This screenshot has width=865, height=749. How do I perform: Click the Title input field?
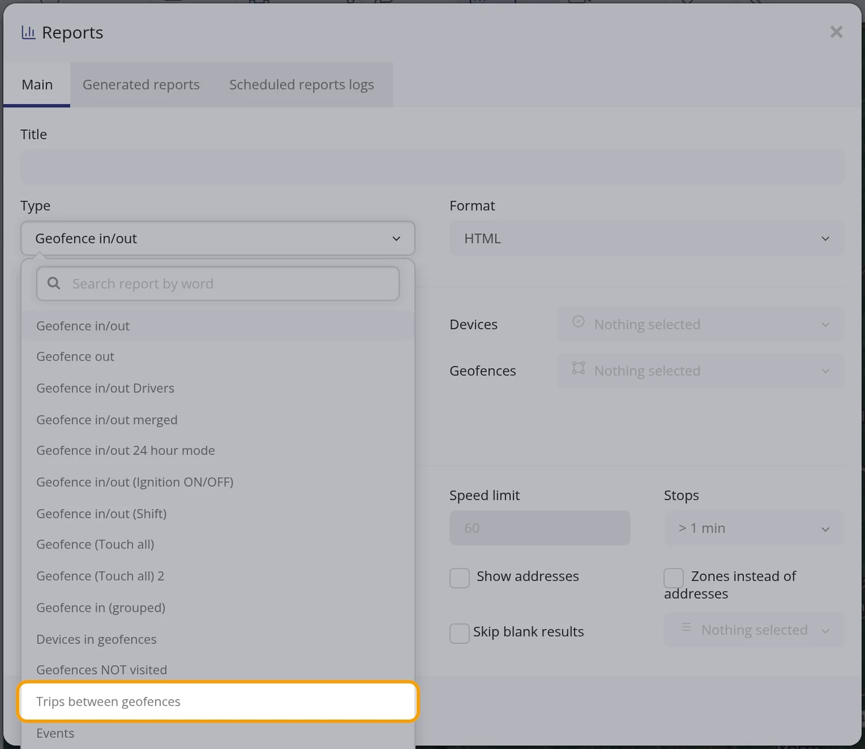point(432,167)
